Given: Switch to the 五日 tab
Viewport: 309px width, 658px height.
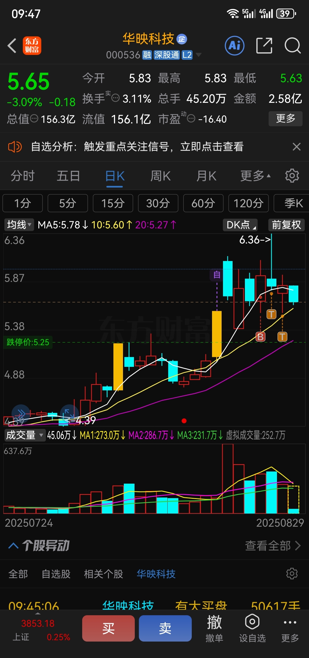Looking at the screenshot, I should [x=68, y=176].
